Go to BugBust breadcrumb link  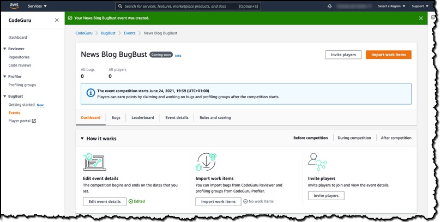[x=109, y=33]
